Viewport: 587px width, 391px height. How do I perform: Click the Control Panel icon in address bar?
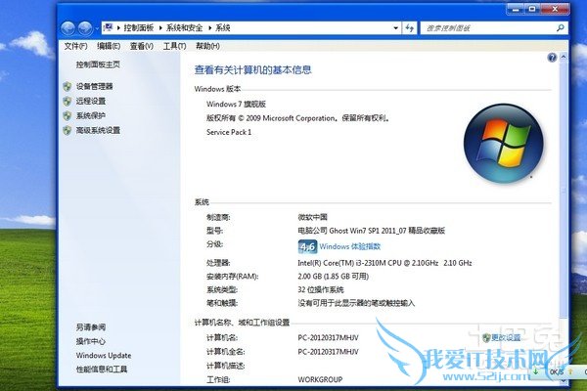[109, 27]
